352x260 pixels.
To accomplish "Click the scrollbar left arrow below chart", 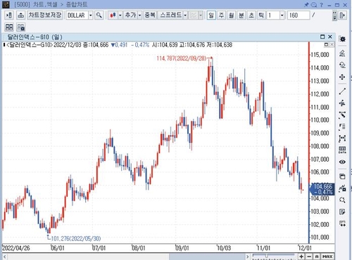I will [4, 256].
